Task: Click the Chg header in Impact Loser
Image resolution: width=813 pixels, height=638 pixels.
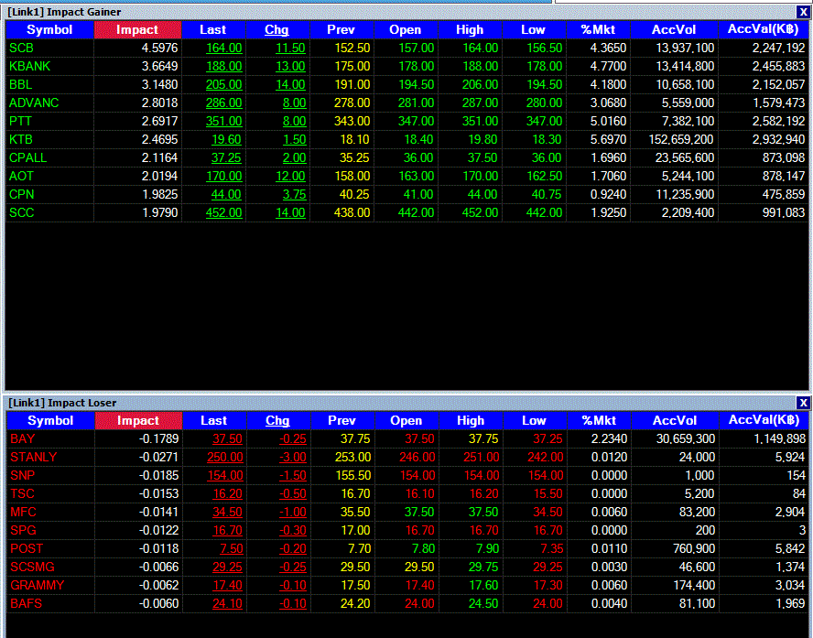Action: [x=278, y=420]
